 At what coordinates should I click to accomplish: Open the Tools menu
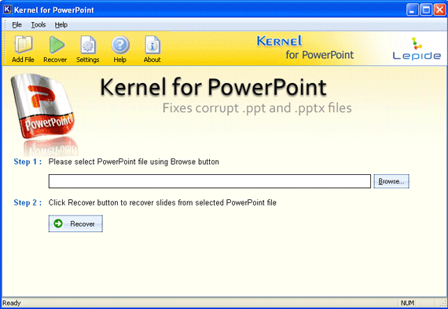tap(39, 25)
